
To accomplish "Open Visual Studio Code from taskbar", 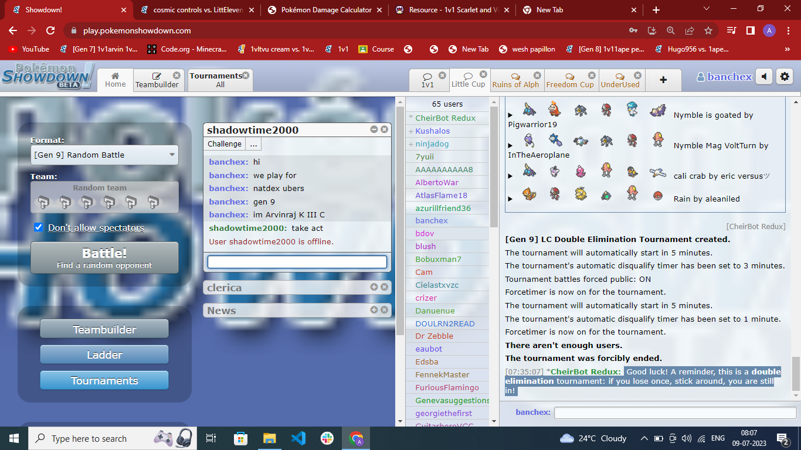I will 298,438.
